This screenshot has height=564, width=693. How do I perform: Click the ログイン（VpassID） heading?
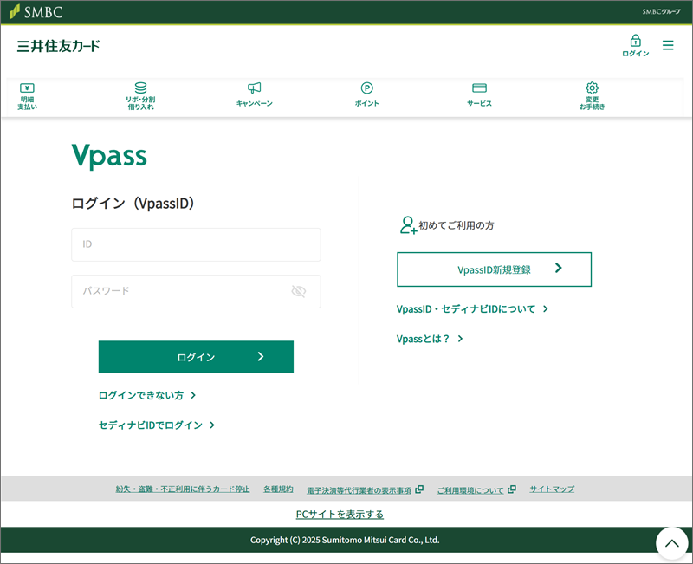[133, 204]
